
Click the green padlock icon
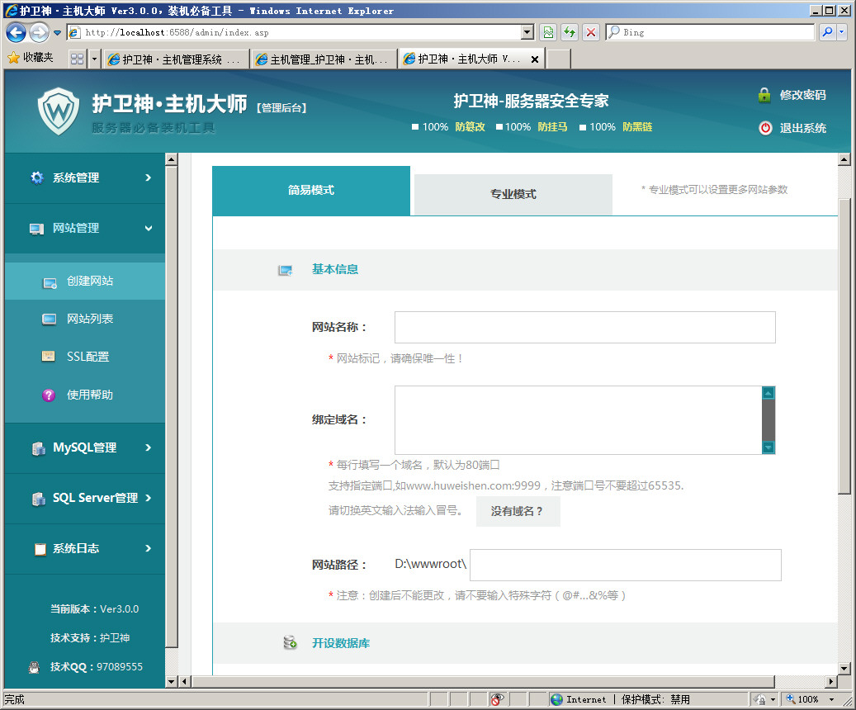[764, 95]
